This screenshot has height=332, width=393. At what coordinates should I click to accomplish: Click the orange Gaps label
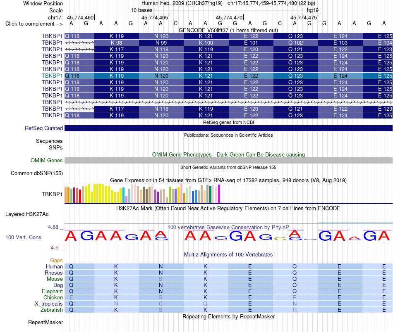56,261
